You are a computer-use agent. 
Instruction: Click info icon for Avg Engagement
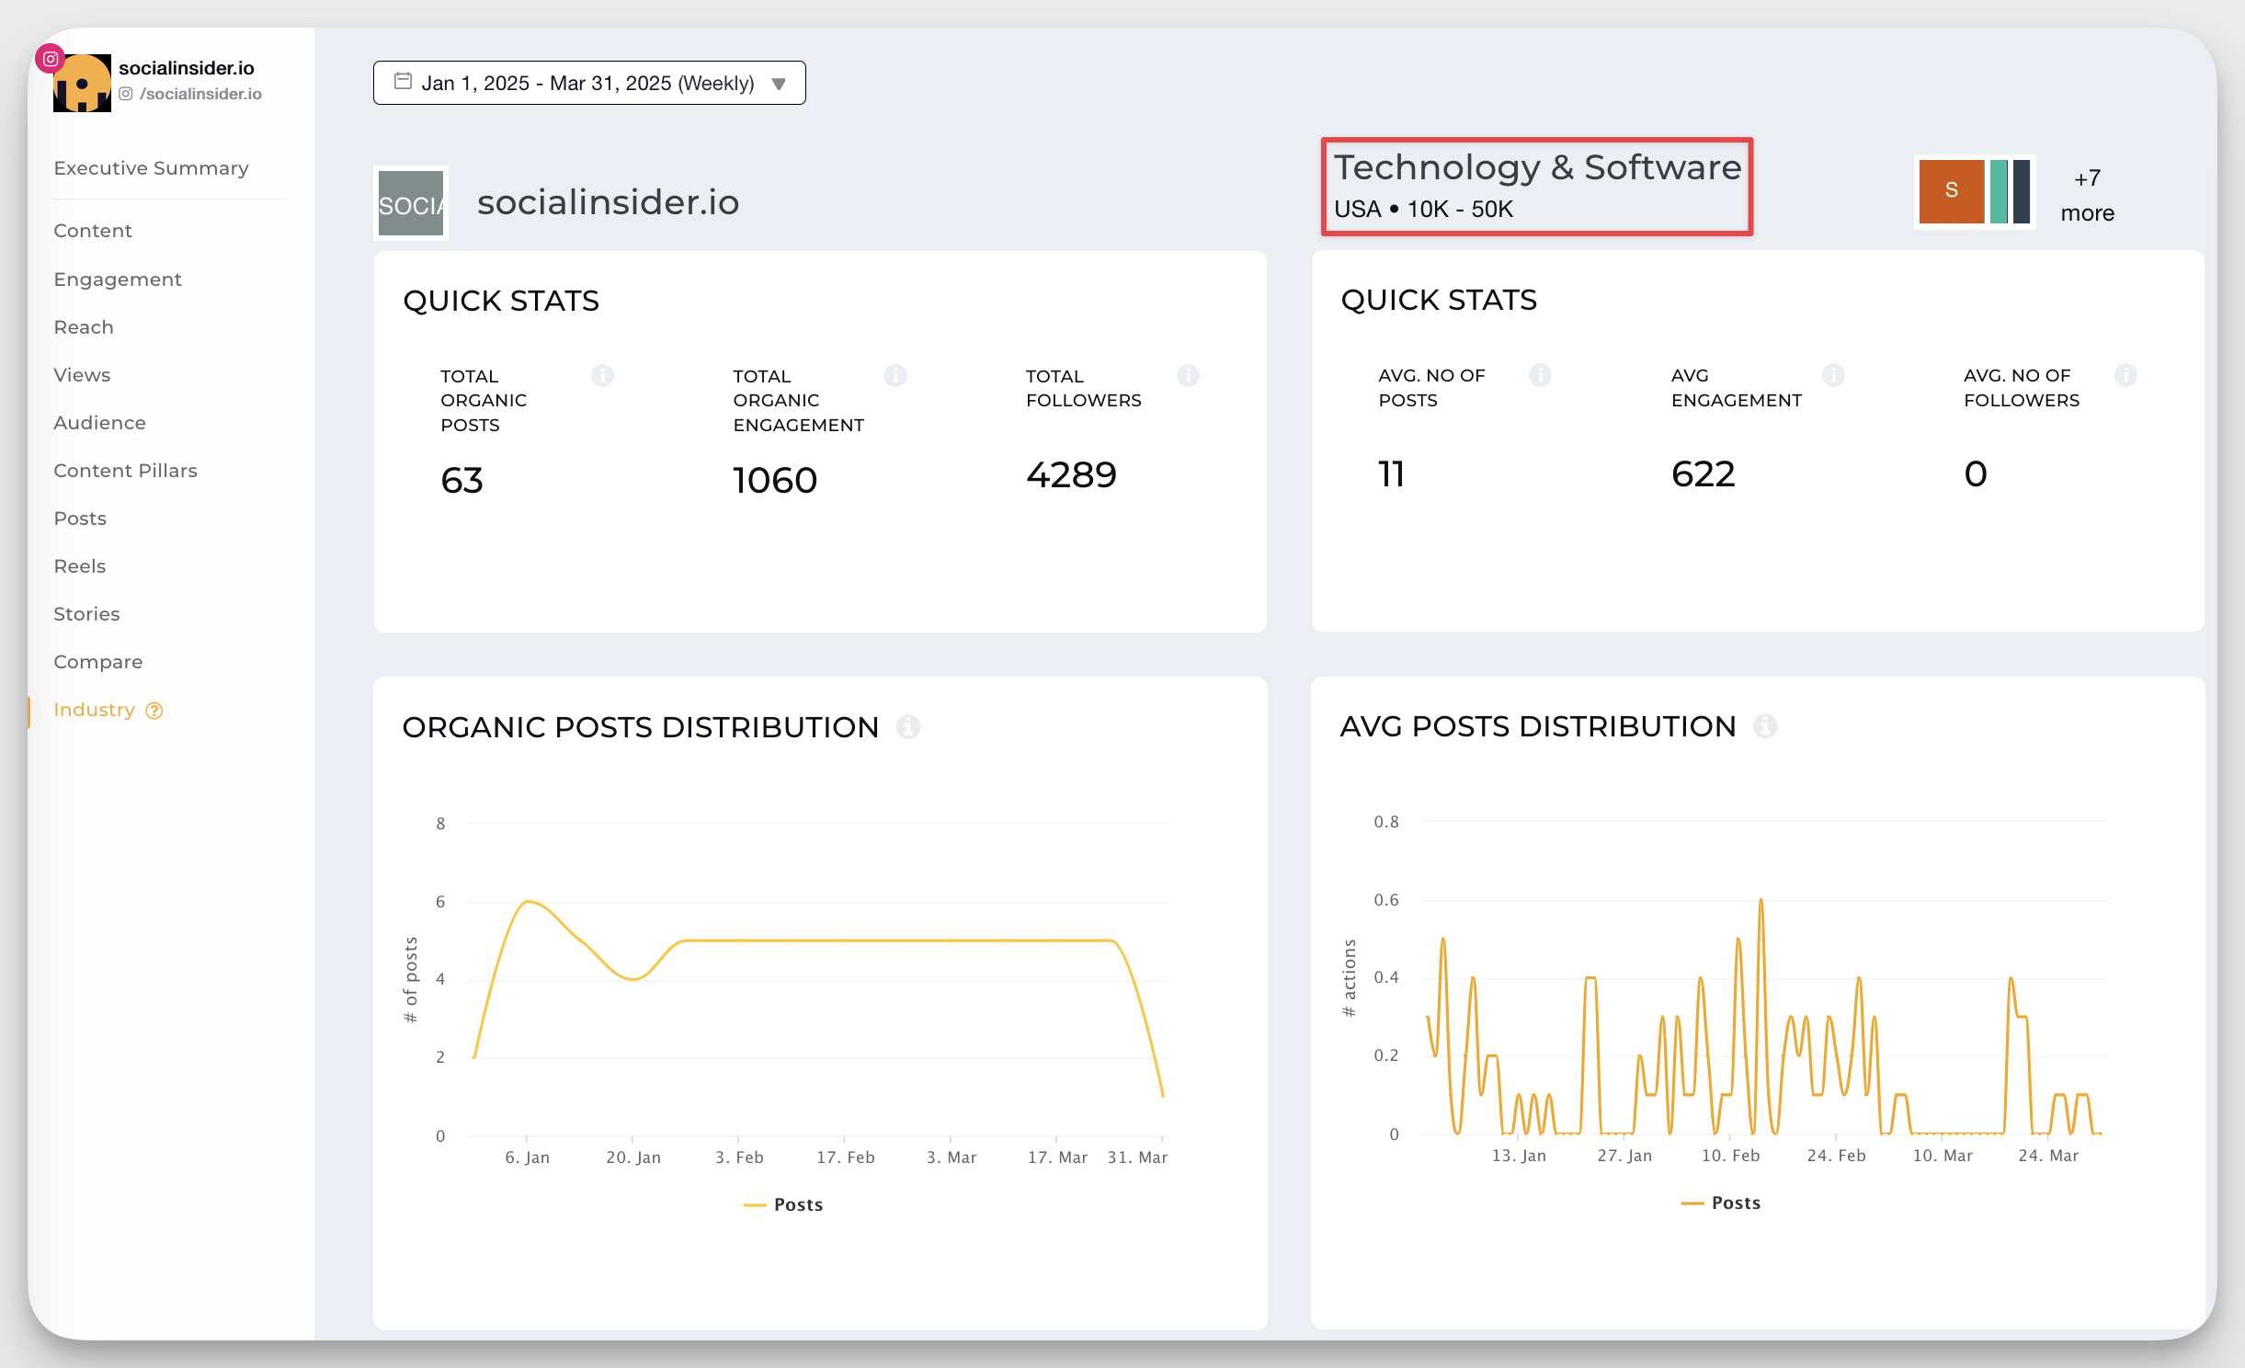click(1833, 374)
